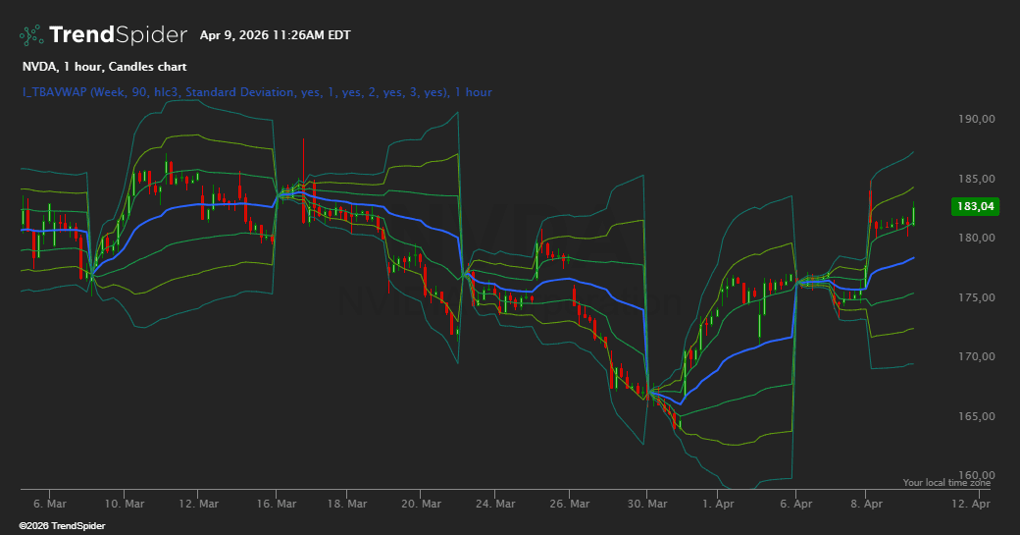Click the 16. Mar date axis label
This screenshot has width=1020, height=535.
277,504
